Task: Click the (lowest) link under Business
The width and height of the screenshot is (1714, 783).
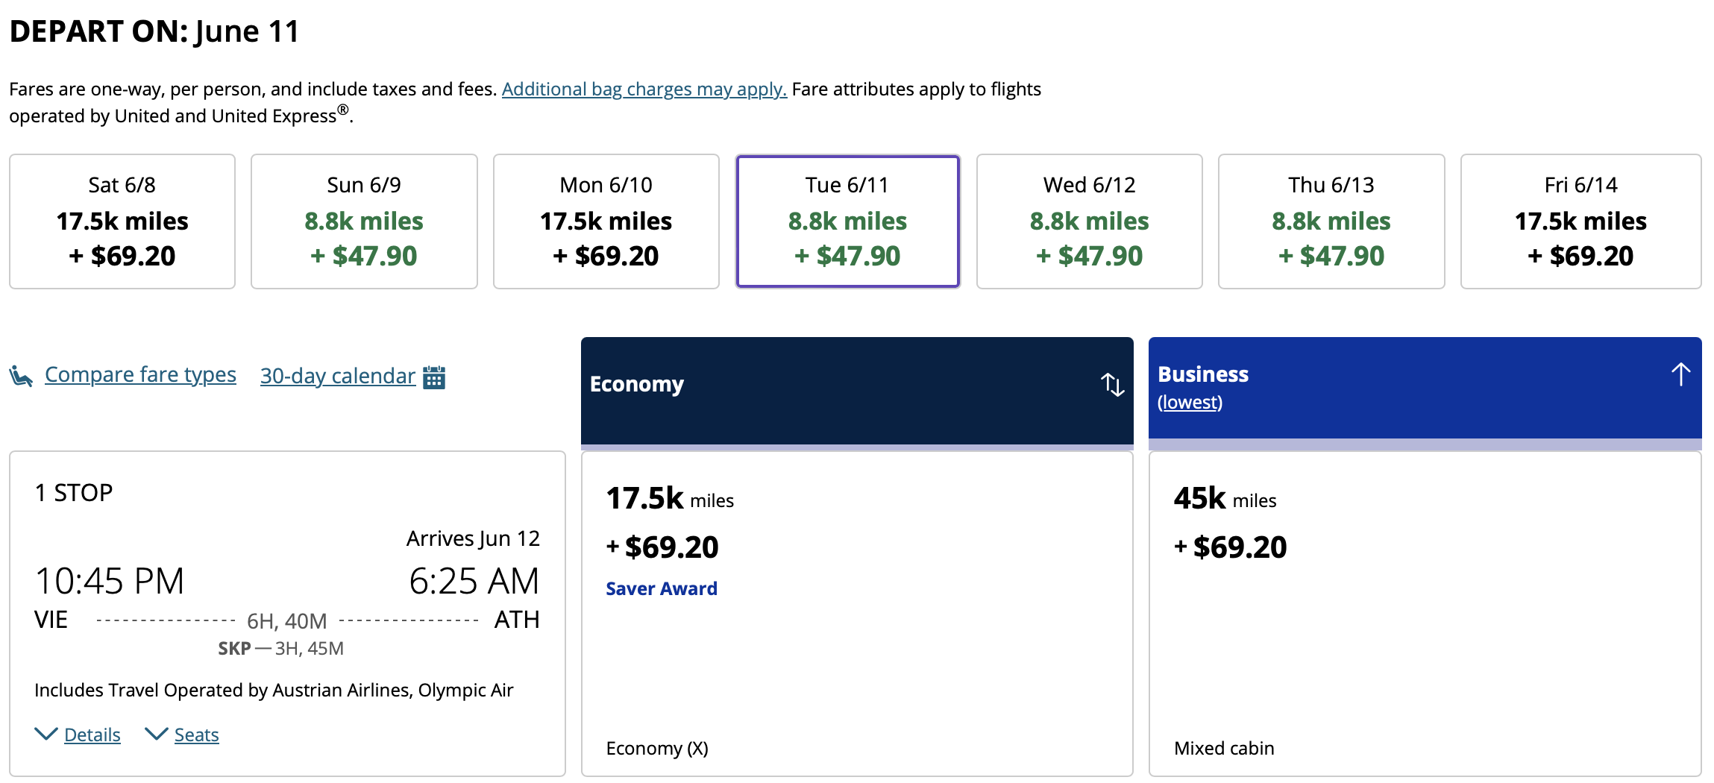Action: [x=1190, y=403]
